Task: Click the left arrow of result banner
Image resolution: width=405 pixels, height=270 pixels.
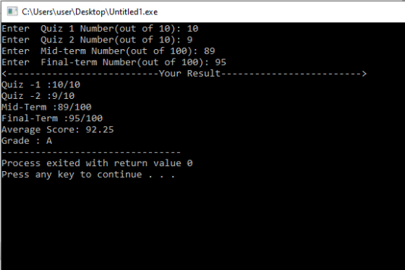Action: click(4, 74)
